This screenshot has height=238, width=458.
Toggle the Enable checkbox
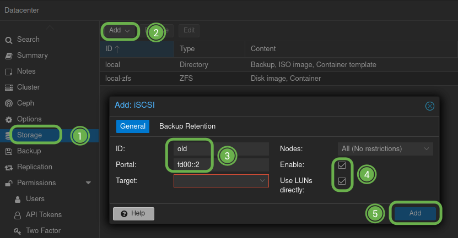pos(342,165)
